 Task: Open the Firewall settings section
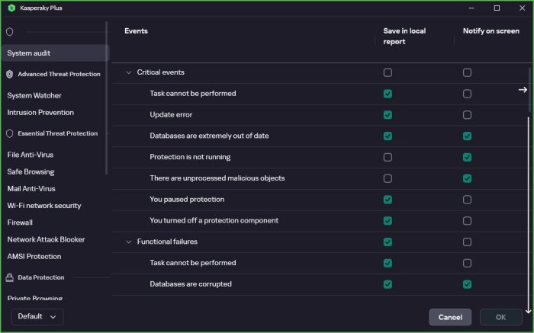tap(20, 223)
